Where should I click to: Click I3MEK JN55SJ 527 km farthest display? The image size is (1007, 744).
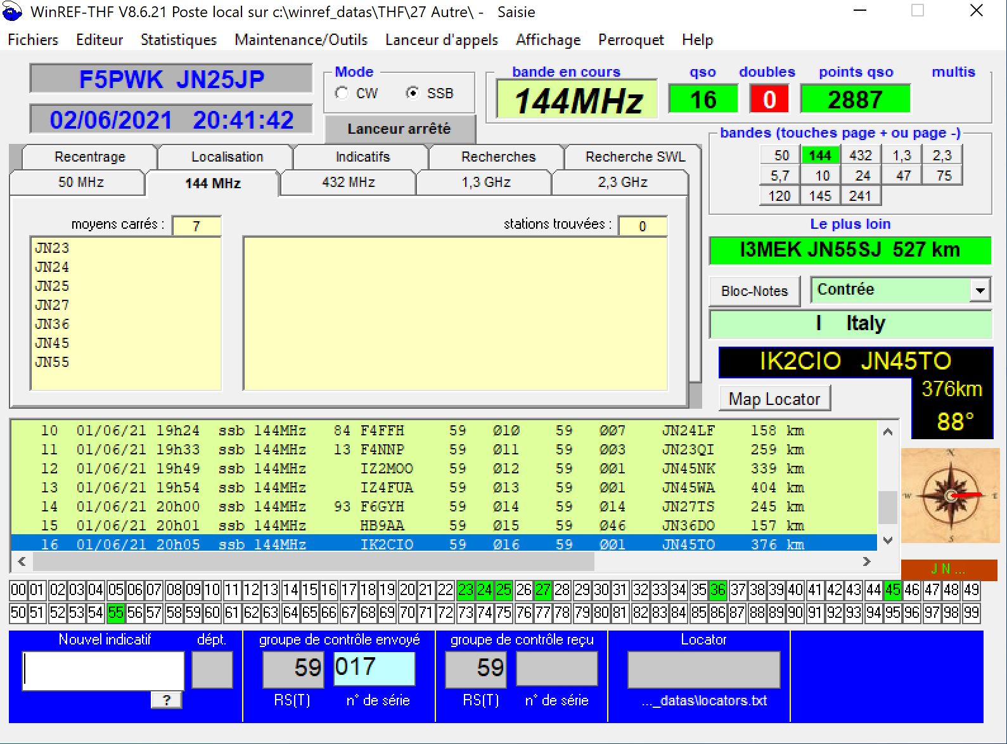850,250
